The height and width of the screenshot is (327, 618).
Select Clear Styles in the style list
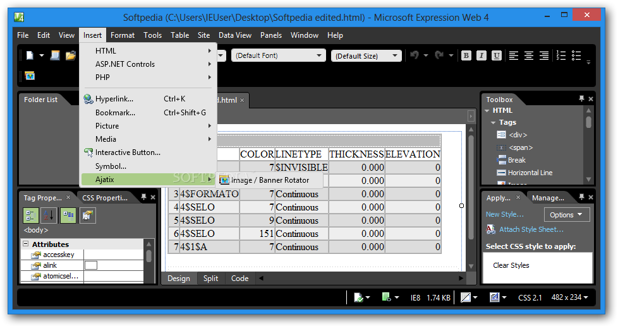pos(511,265)
